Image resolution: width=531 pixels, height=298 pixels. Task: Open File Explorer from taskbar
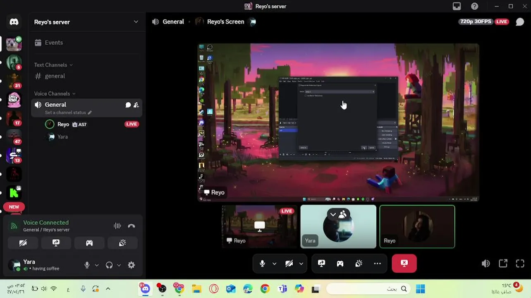tap(196, 289)
